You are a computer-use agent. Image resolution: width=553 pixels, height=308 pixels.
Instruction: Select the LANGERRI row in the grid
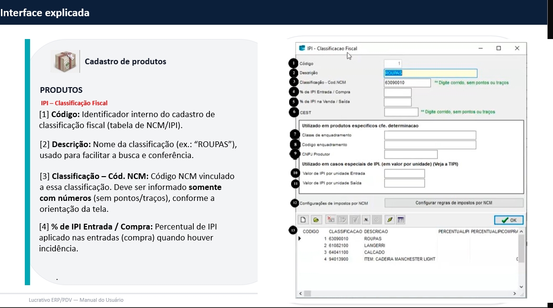[374, 246]
